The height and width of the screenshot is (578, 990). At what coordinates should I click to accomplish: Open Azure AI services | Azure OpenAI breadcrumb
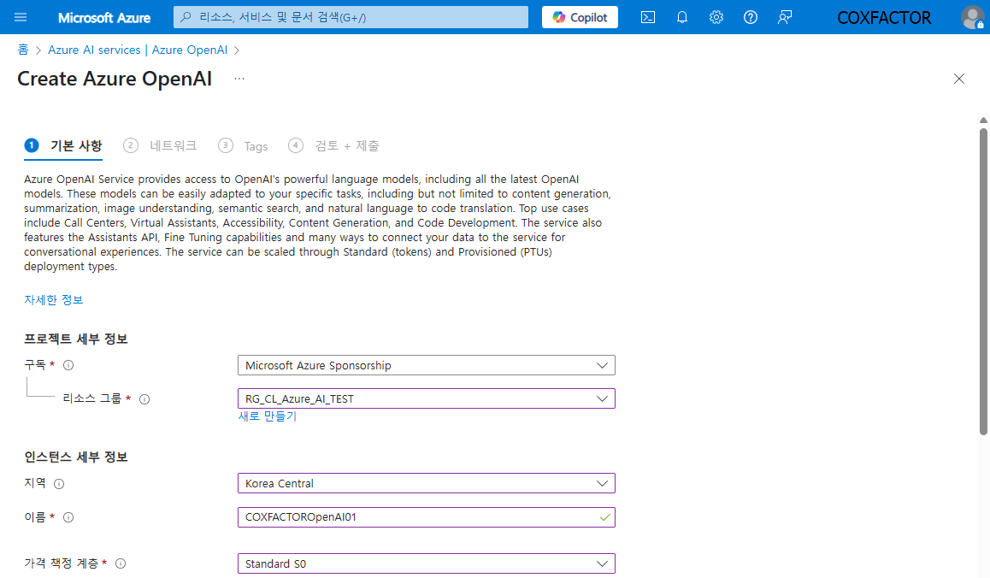[138, 50]
